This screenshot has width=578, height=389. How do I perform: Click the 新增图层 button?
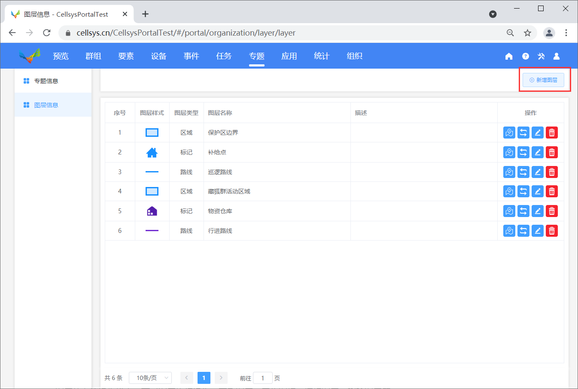tap(543, 80)
